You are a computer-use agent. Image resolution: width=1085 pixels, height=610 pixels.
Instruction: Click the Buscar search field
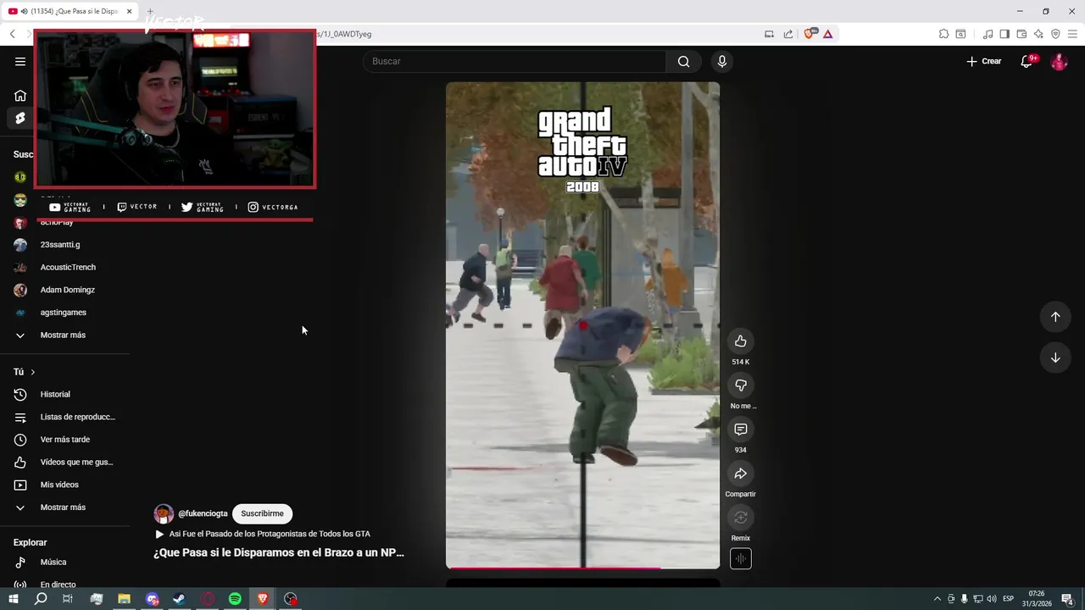tap(515, 61)
